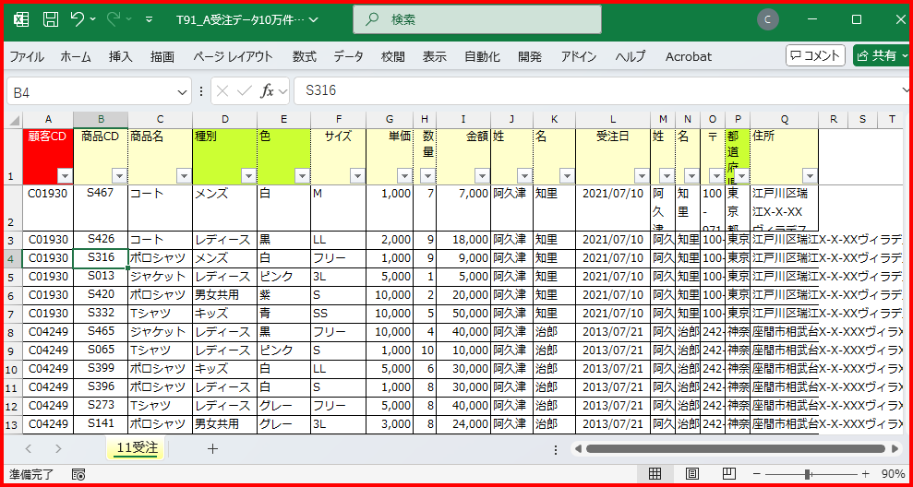Add a new sheet with plus button
Image resolution: width=913 pixels, height=487 pixels.
coord(212,449)
